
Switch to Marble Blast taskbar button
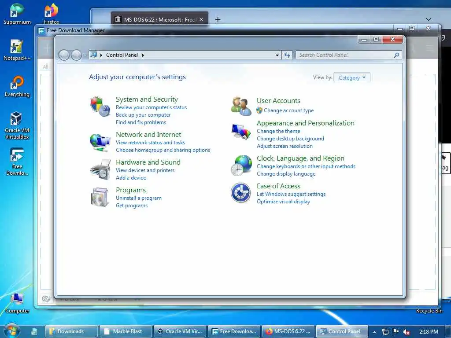tap(126, 331)
